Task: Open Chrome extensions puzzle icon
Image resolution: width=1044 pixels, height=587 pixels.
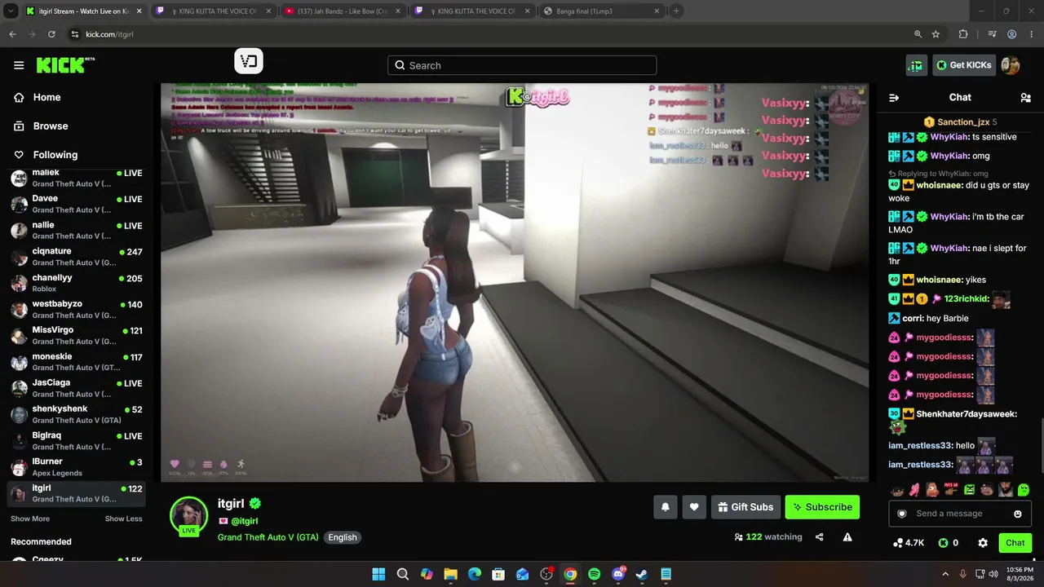Action: tap(963, 34)
